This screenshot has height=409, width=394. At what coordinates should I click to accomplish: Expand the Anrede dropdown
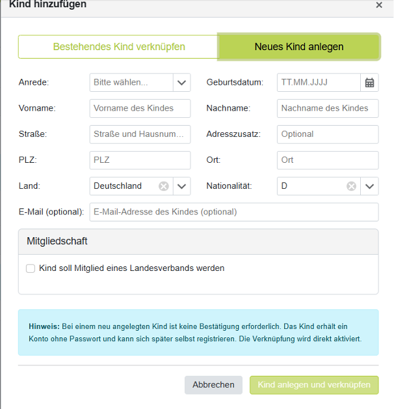pos(182,83)
